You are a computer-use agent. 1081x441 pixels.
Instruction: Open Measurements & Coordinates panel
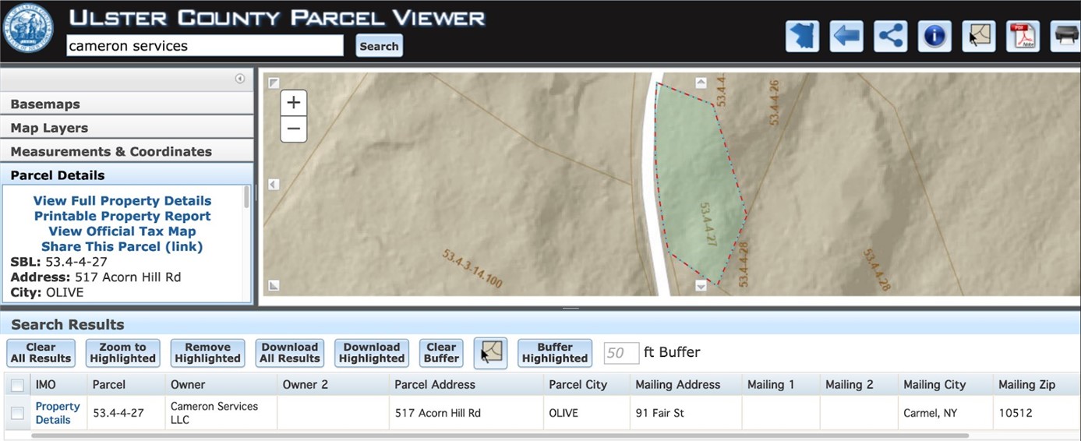point(127,151)
